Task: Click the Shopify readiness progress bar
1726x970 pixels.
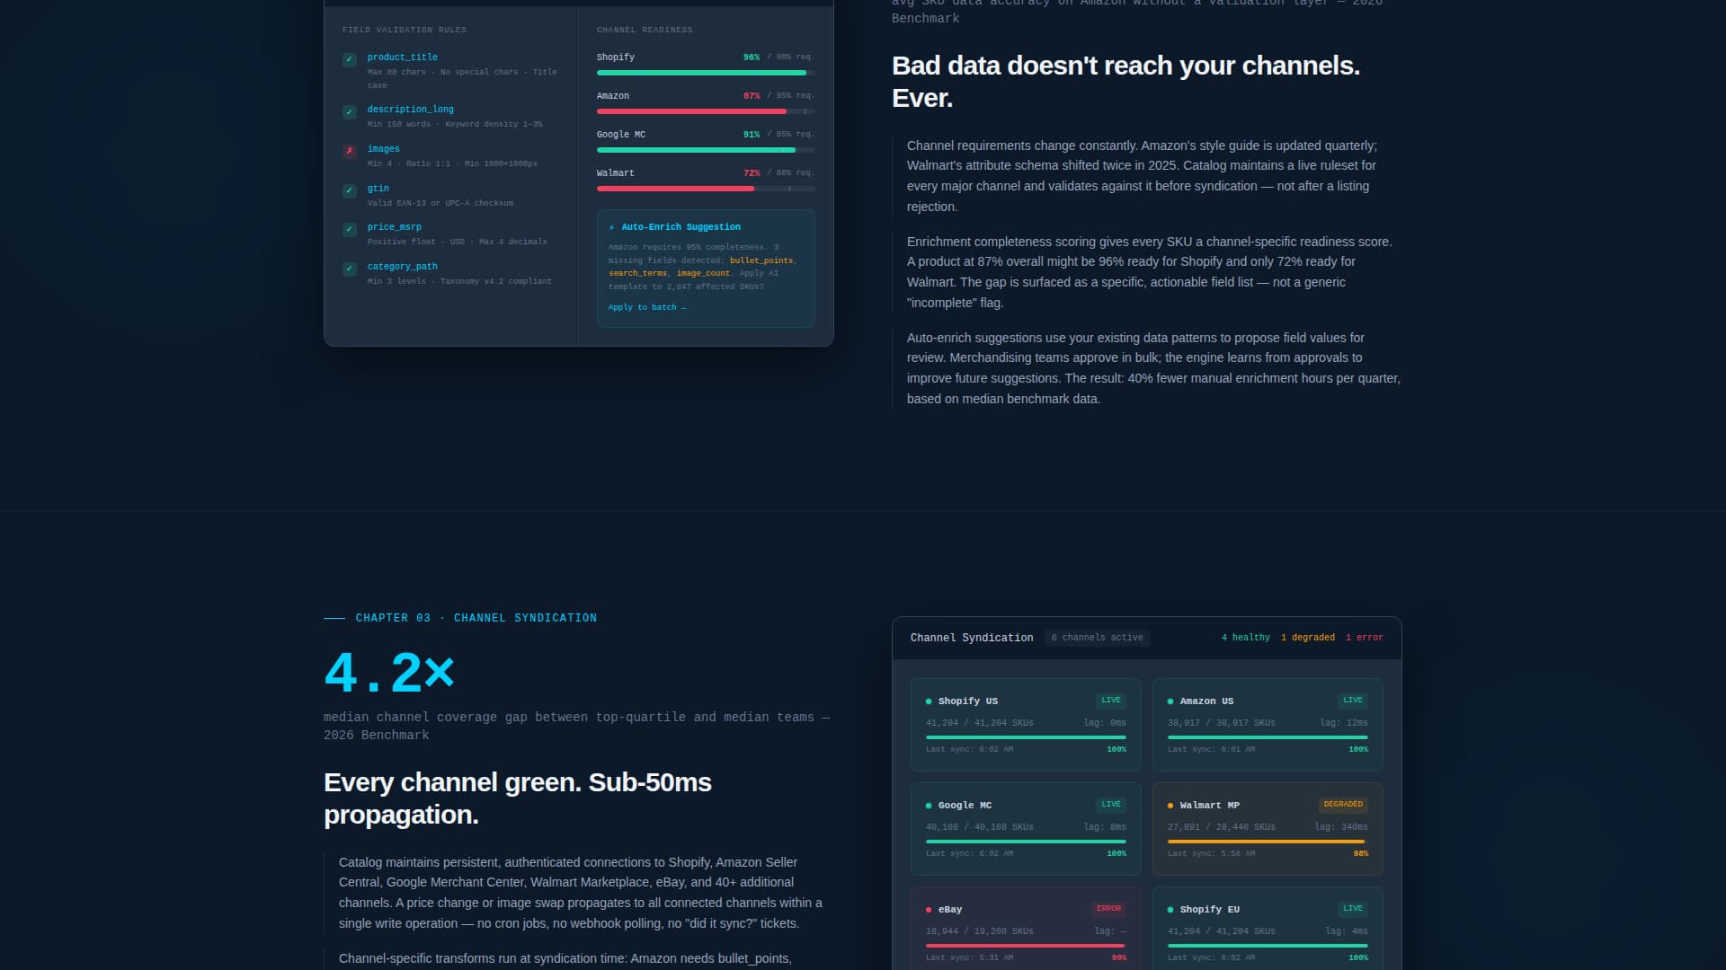Action: click(x=706, y=73)
